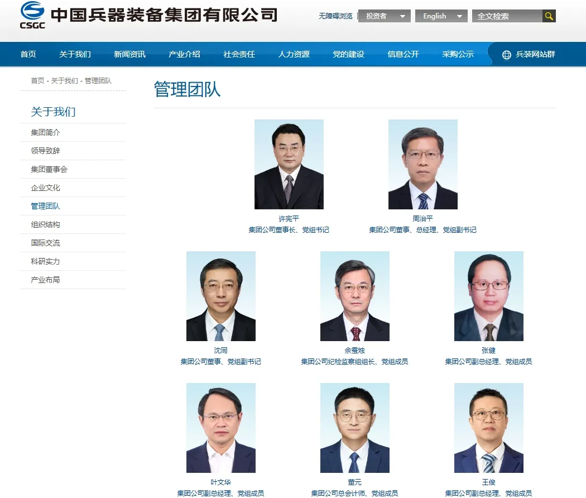Click the portrait photo above 董元
Screen dimensions: 586x498
coord(354,428)
